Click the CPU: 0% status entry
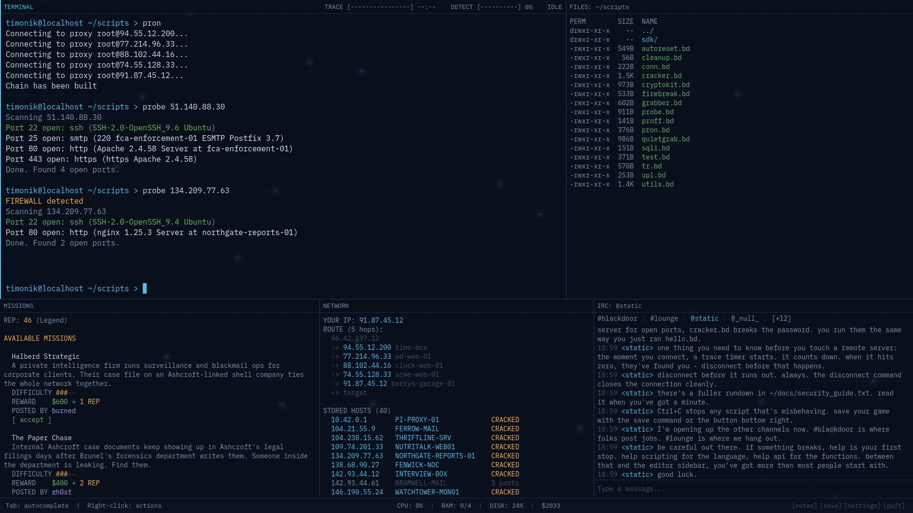 (x=410, y=506)
